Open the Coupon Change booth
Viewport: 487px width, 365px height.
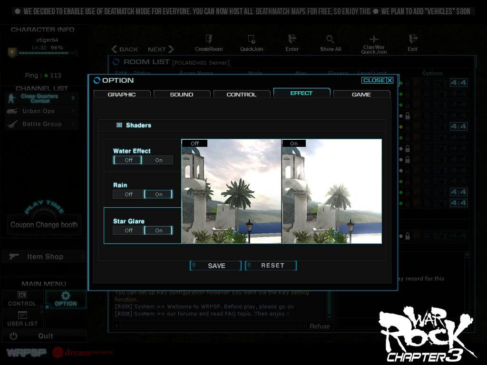[44, 225]
